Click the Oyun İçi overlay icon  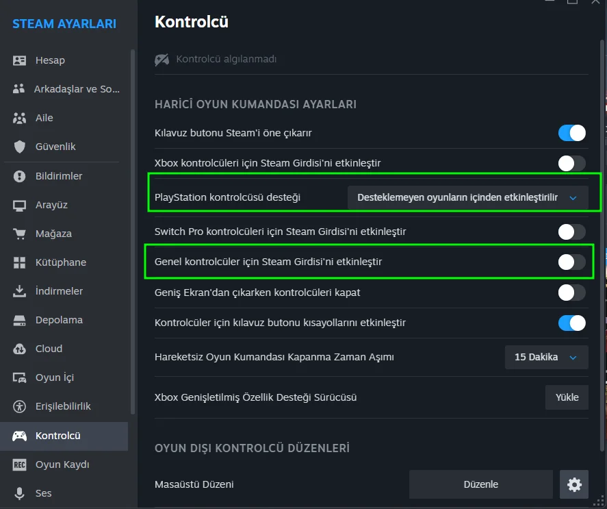[19, 377]
